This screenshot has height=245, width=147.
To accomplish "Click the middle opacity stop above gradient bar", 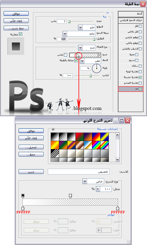I will pos(70,196).
